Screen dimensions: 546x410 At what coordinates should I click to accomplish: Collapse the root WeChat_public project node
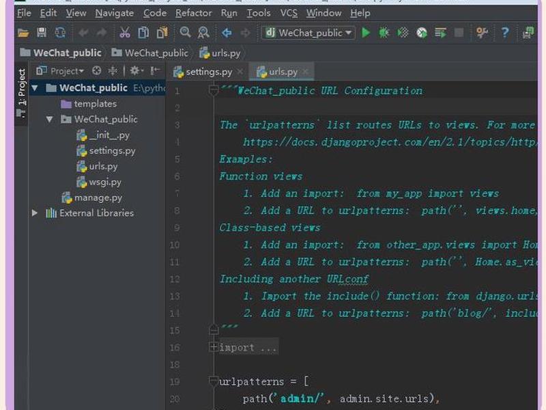pos(35,88)
